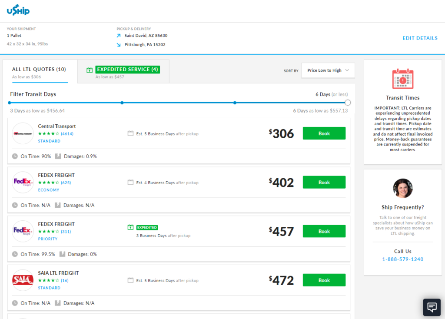445x319 pixels.
Task: Click the delivery arrow icon beside Pittsburgh
Action: 119,45
